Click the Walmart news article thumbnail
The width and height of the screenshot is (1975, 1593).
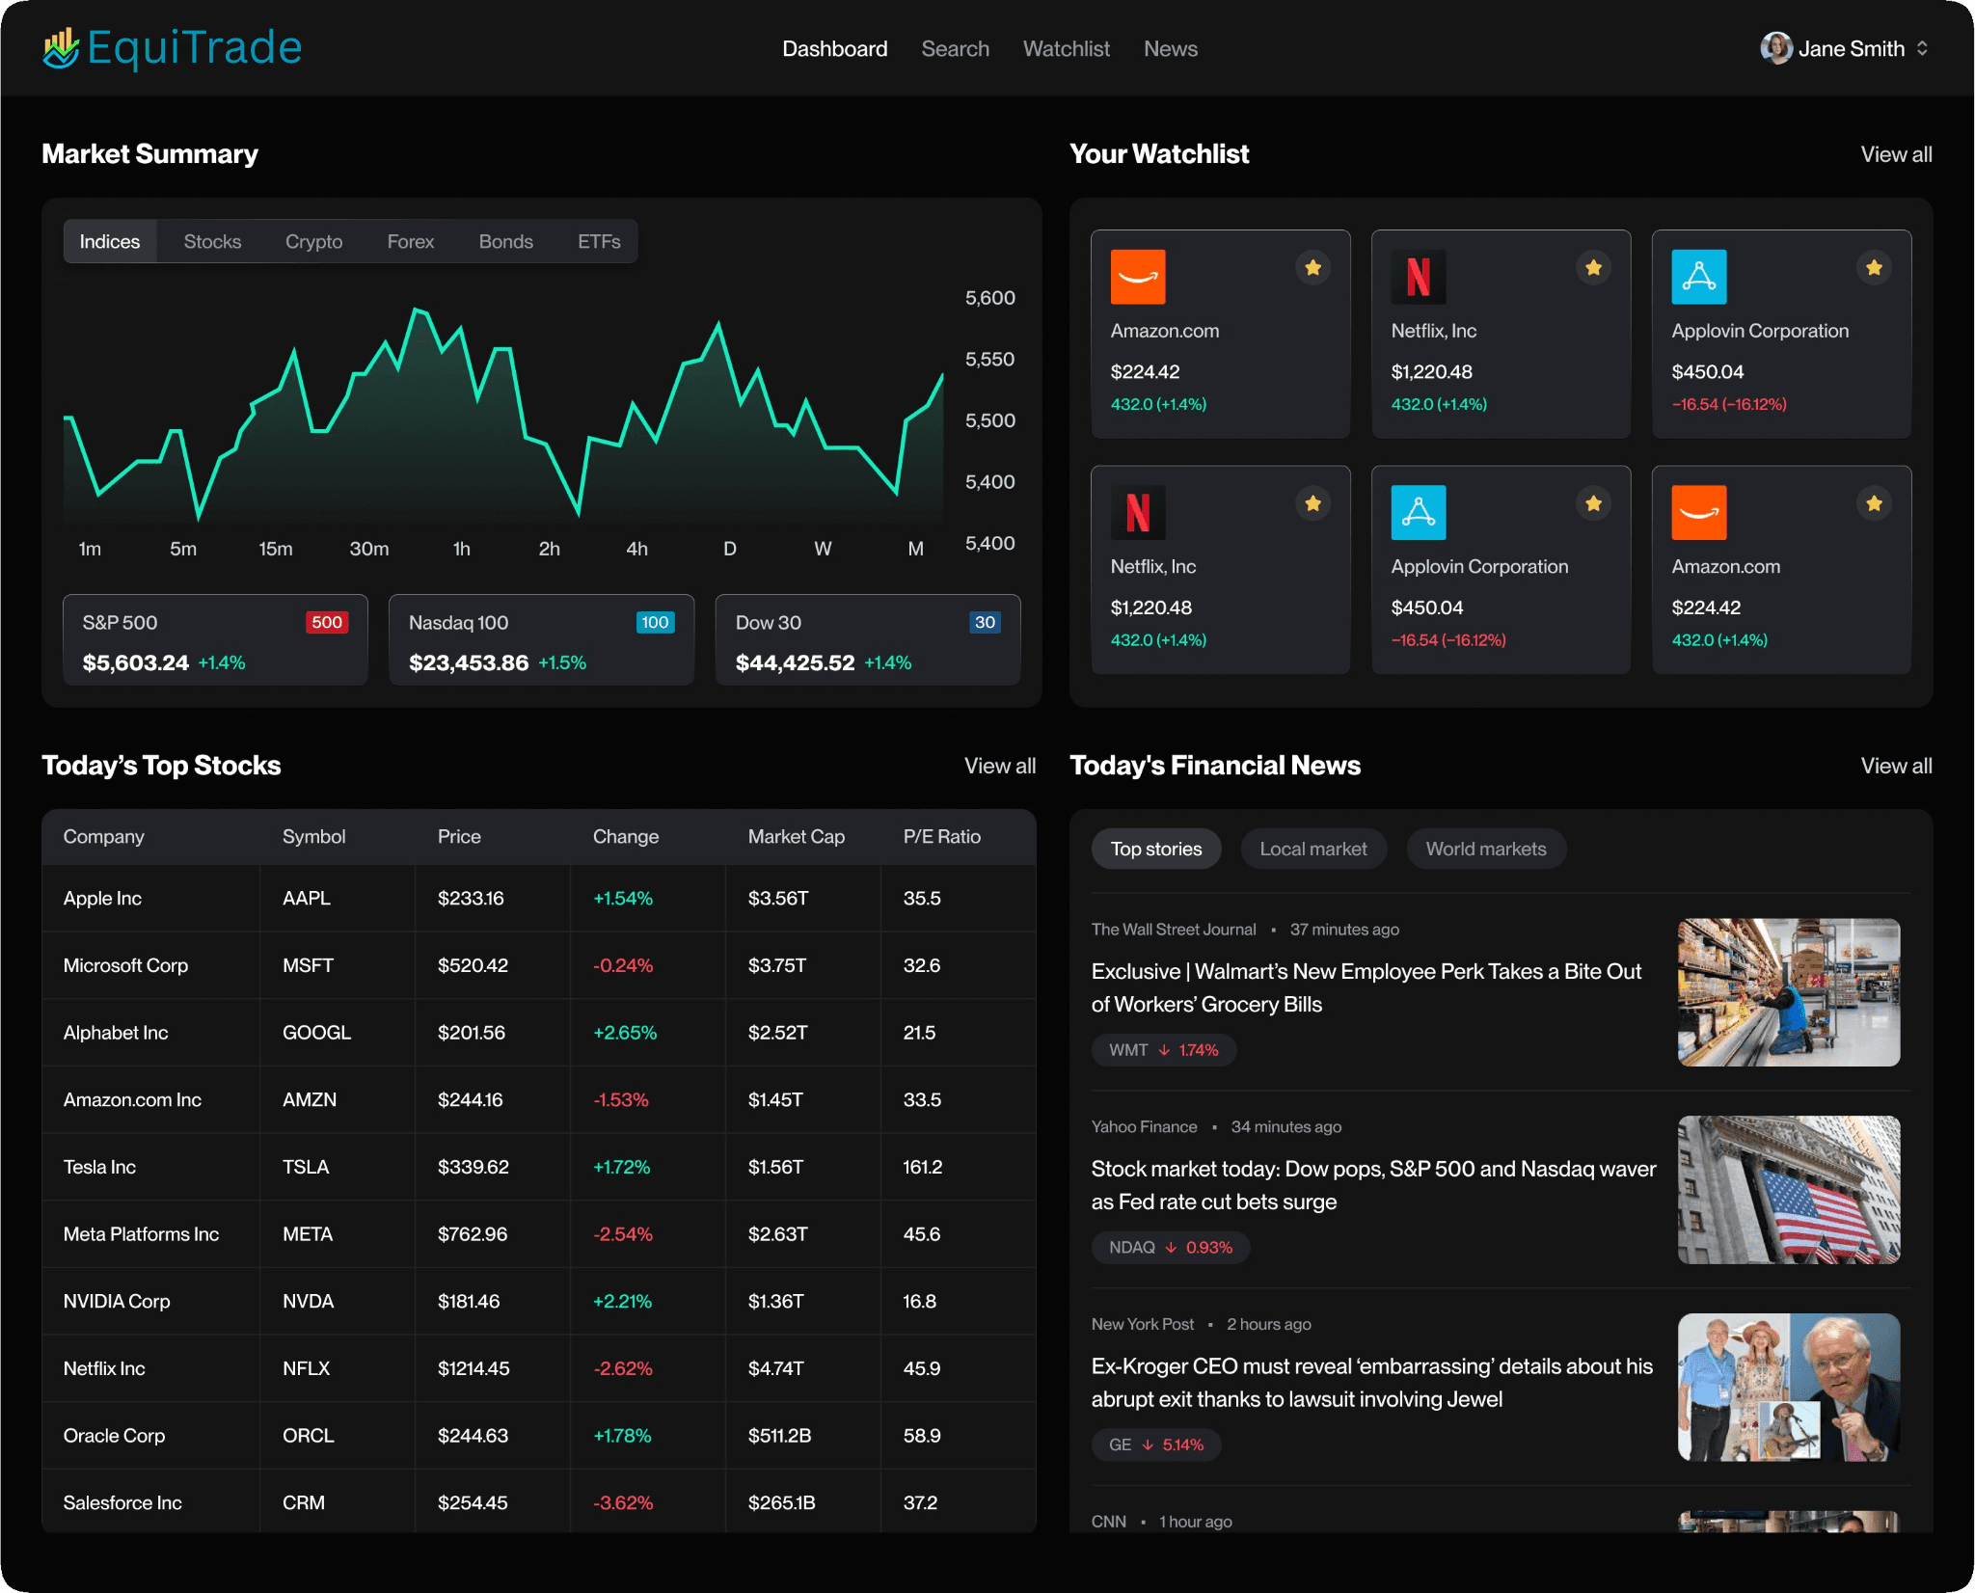(x=1789, y=991)
